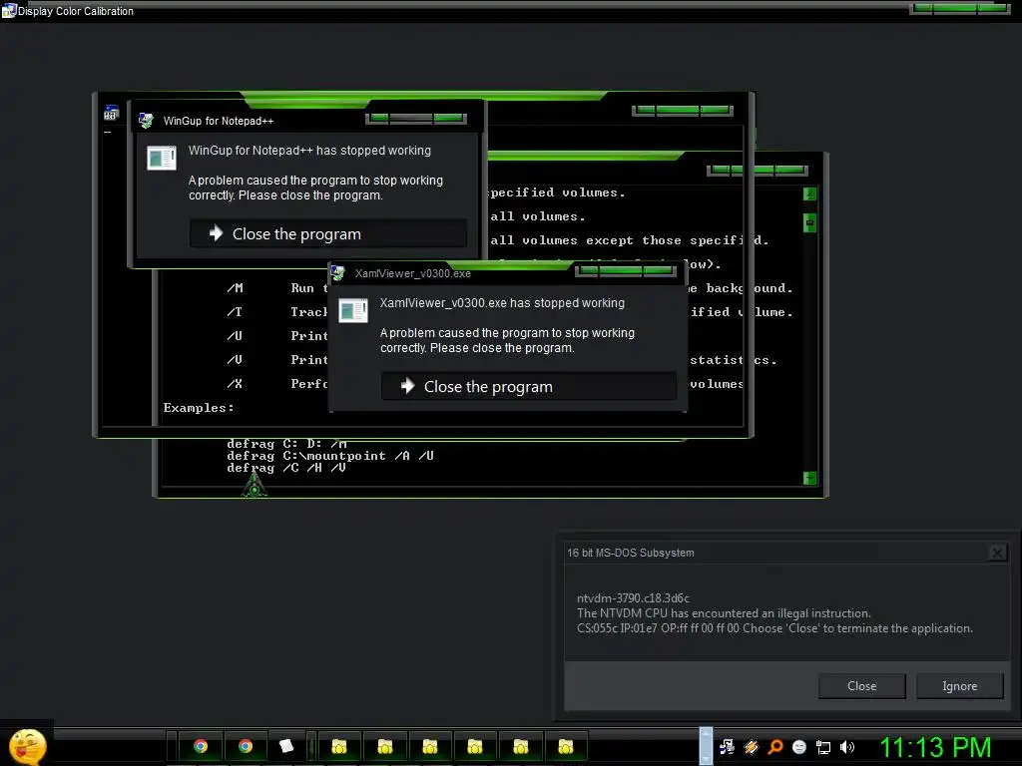Close the program in XamlViewer dialog
The width and height of the screenshot is (1022, 766).
(x=529, y=386)
